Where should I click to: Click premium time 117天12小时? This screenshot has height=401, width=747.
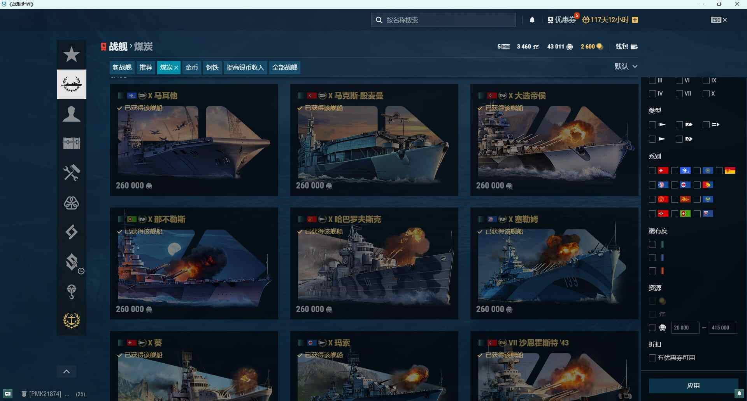(605, 20)
